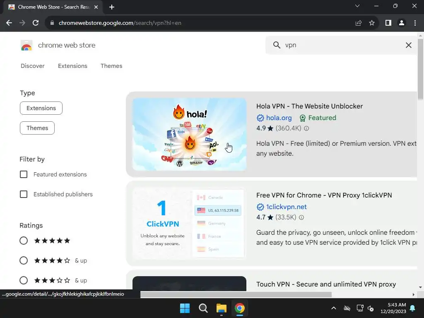Open the notification bell in system tray
Viewport: 424px width, 318px height.
pos(413,308)
